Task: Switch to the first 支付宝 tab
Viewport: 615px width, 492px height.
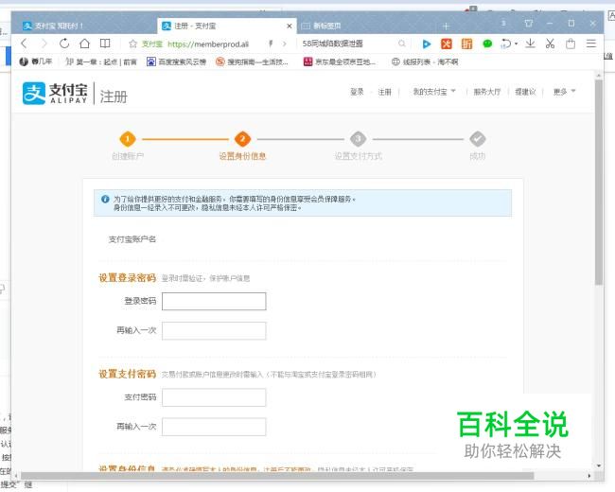Action: pyautogui.click(x=83, y=26)
